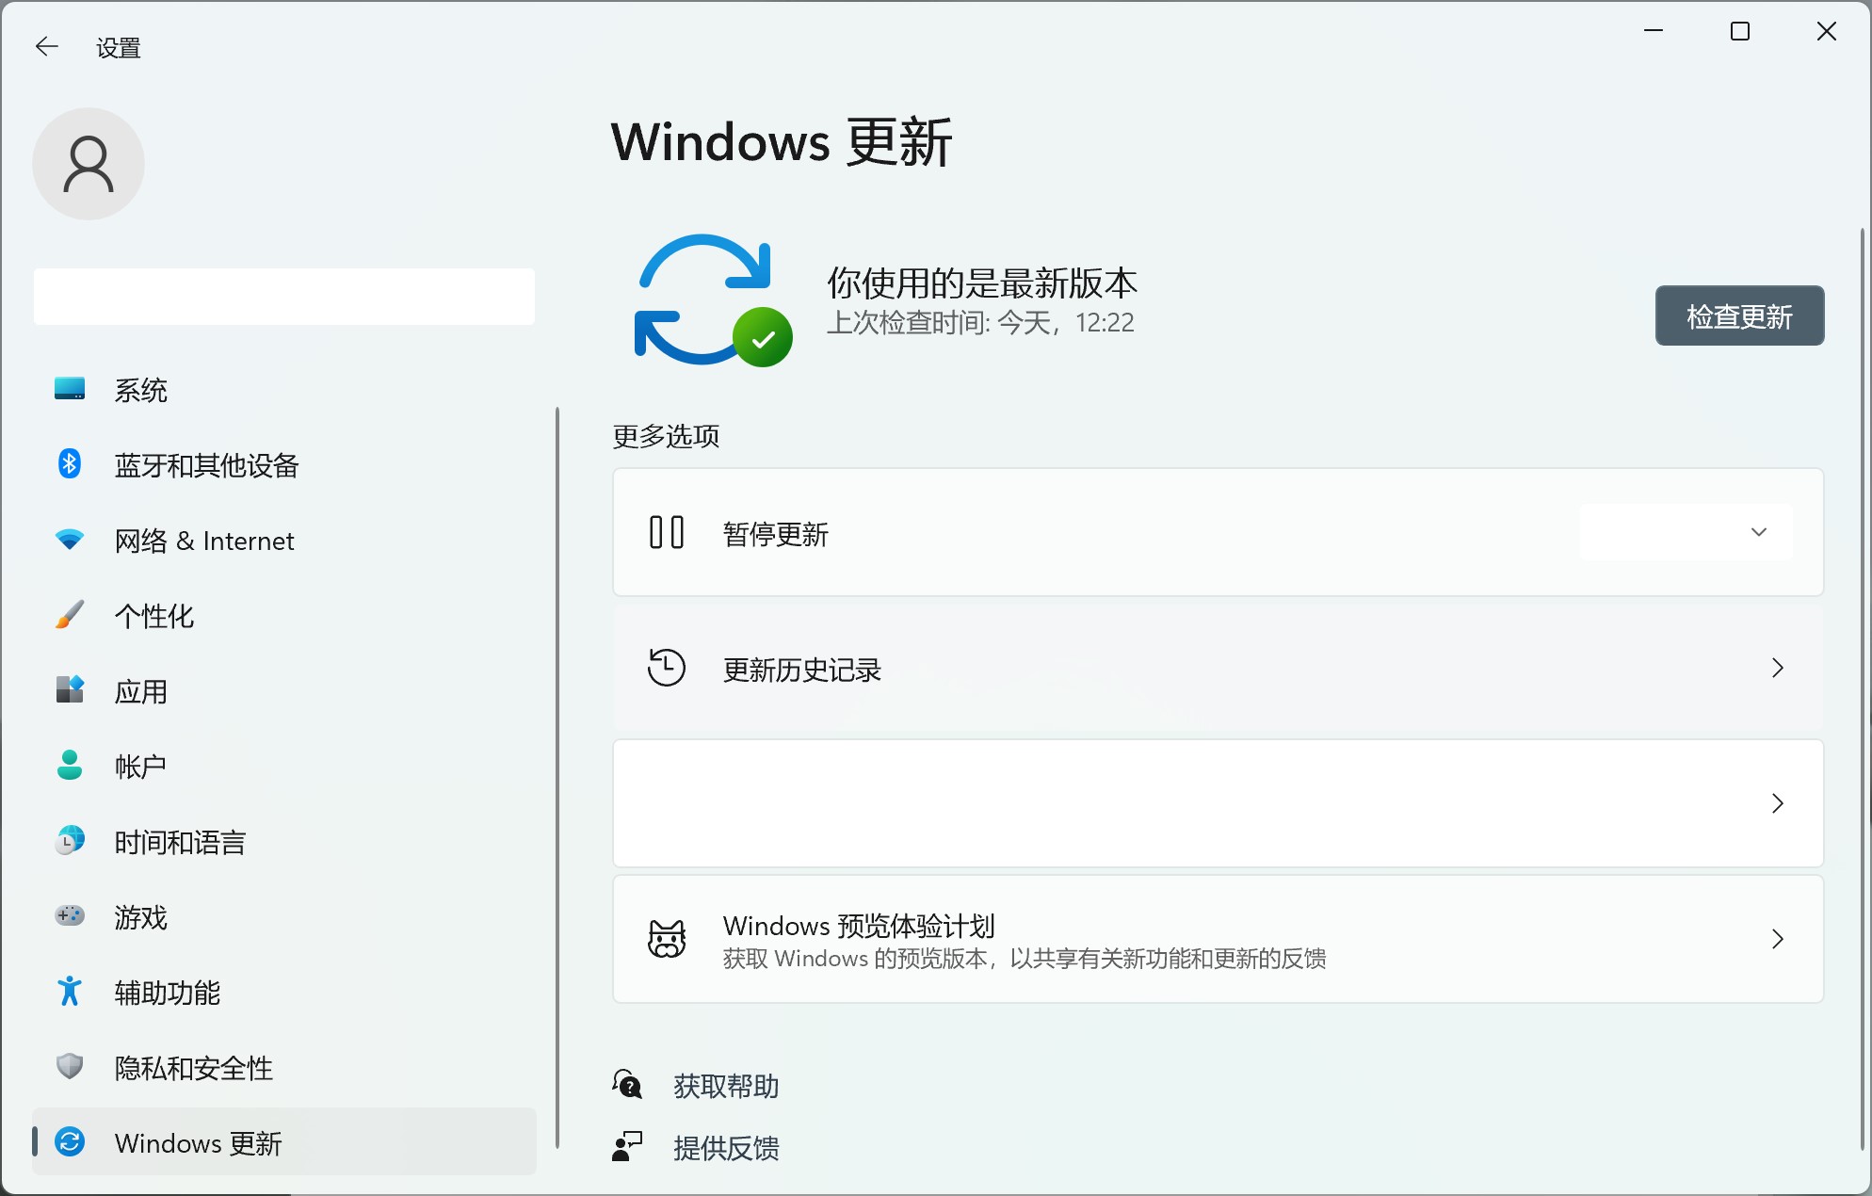Click the Windows Insider cat icon
1872x1196 pixels.
(x=667, y=939)
